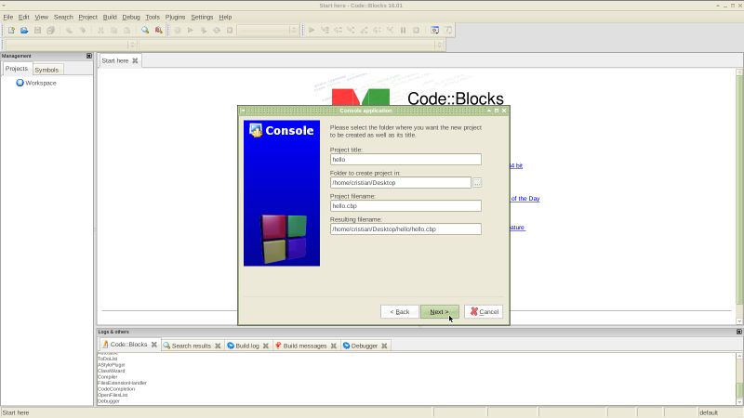Click the Redo toolbar icon
This screenshot has height=418, width=744.
(83, 30)
